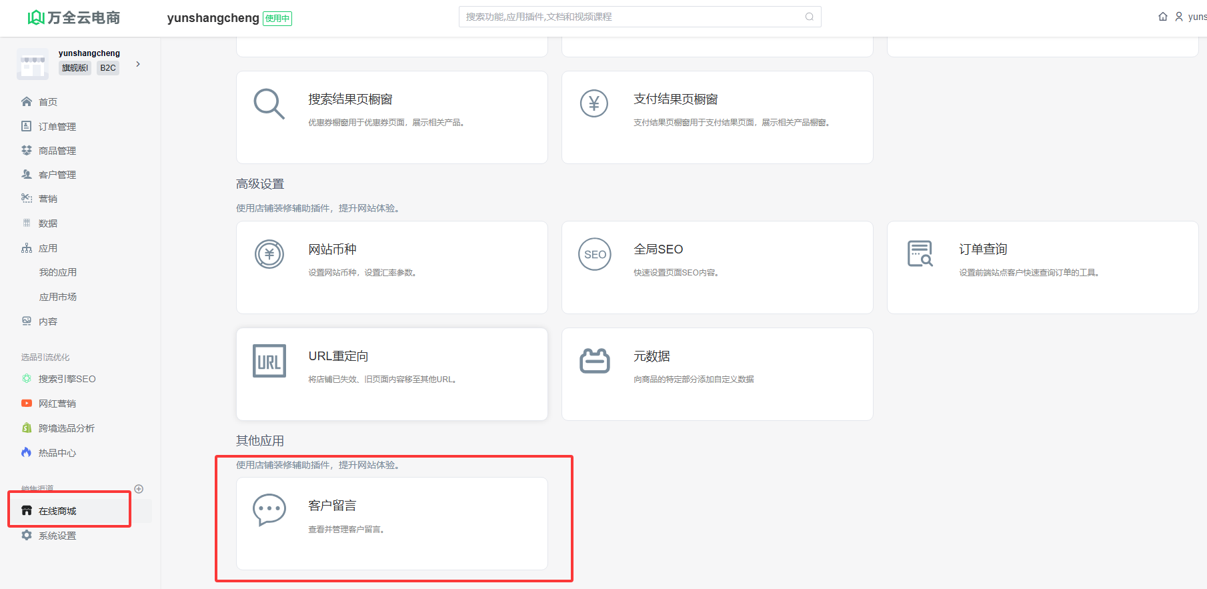Click the 客户留言 chat bubble icon
The height and width of the screenshot is (589, 1207).
(269, 510)
